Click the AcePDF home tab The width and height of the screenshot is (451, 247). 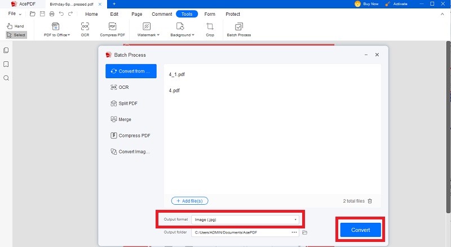(x=23, y=4)
